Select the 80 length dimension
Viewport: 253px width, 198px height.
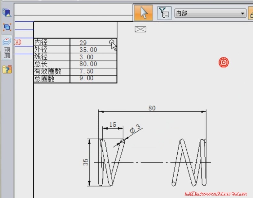pyautogui.click(x=152, y=108)
